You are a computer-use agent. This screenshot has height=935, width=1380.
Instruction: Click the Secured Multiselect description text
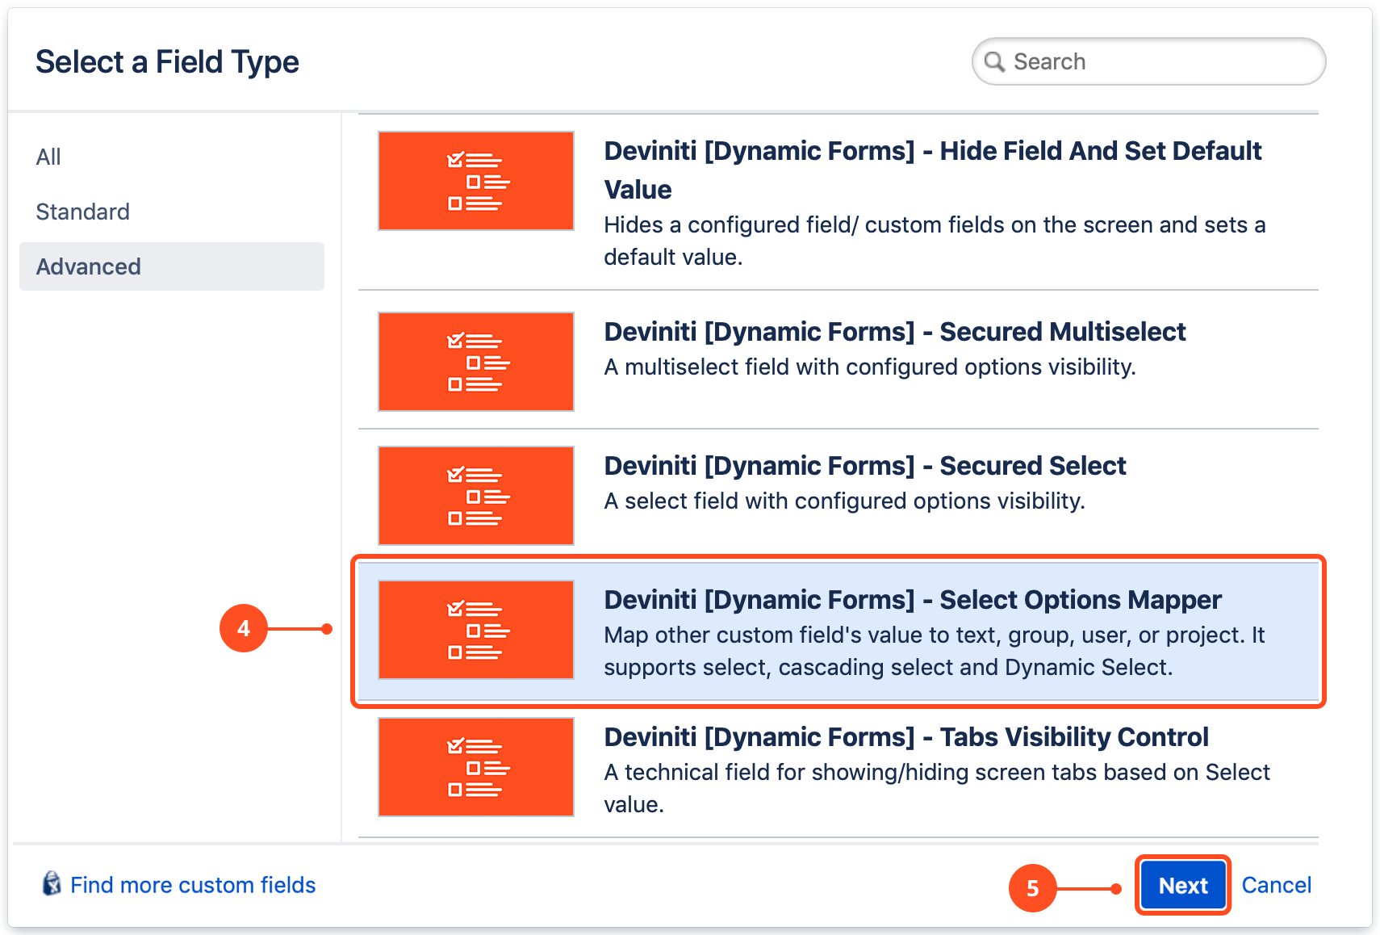(x=869, y=367)
